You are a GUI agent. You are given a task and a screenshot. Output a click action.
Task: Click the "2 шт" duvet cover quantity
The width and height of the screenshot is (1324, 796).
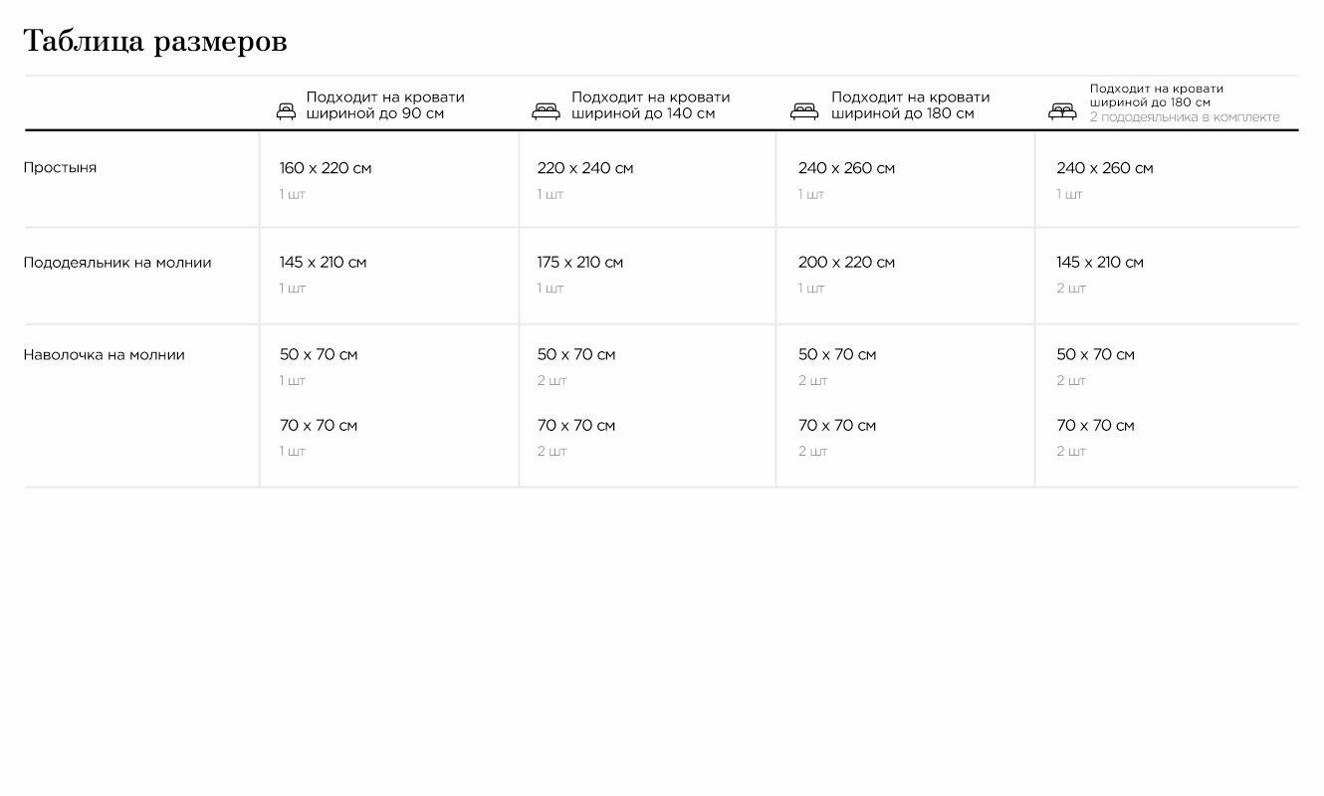(1071, 289)
